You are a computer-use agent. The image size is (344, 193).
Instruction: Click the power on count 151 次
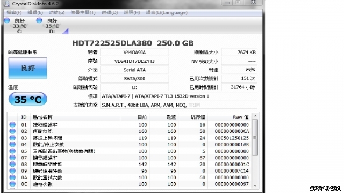pos(239,78)
